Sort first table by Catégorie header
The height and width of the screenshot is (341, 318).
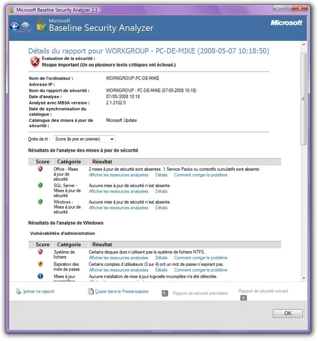[69, 162]
